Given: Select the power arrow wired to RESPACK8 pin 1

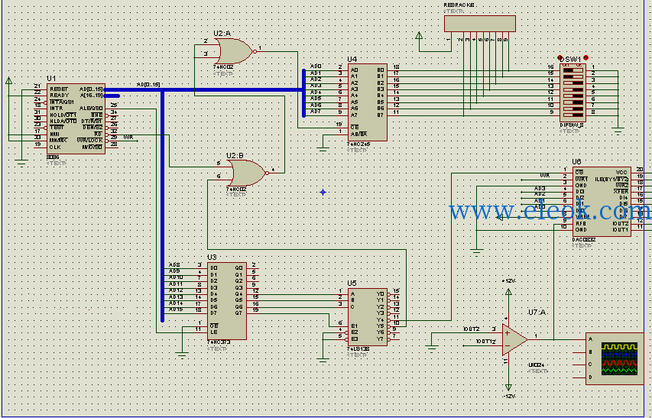Looking at the screenshot, I should point(419,36).
